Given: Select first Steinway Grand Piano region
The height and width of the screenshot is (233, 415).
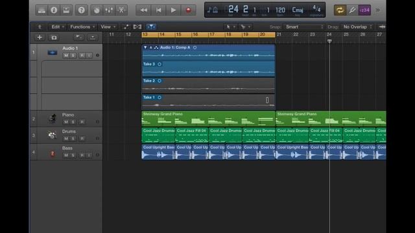Looking at the screenshot, I should (208, 118).
